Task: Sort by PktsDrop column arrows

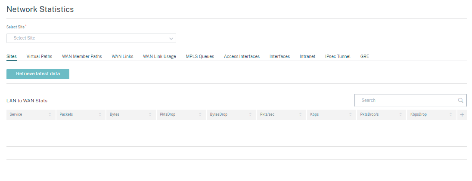Action: (200, 114)
